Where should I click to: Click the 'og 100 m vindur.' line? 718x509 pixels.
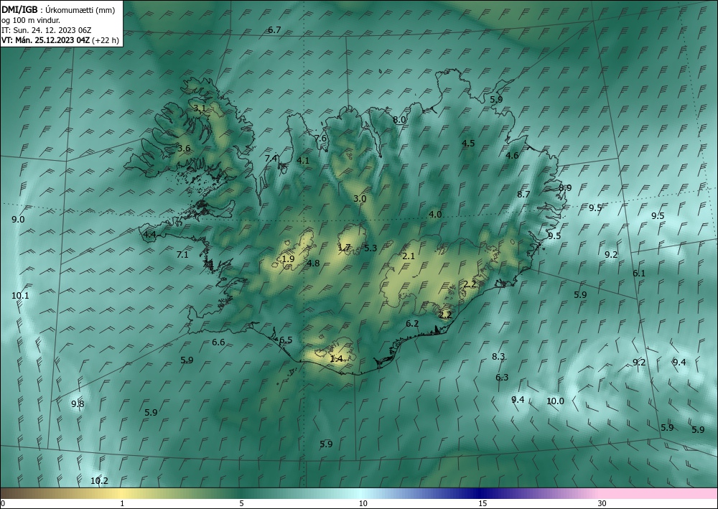pos(30,20)
